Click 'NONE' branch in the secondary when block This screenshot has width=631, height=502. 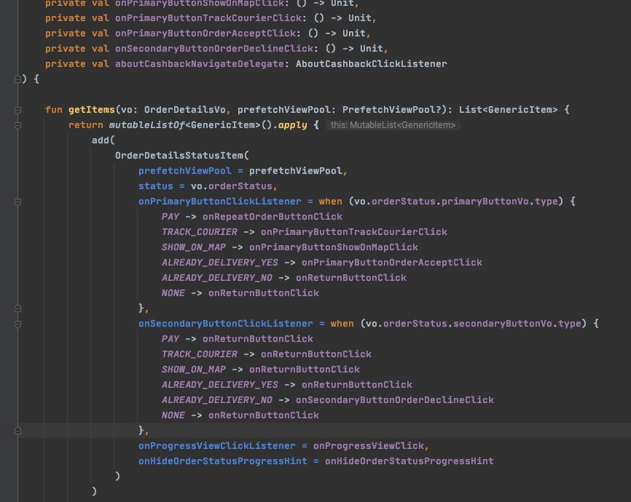(x=173, y=415)
